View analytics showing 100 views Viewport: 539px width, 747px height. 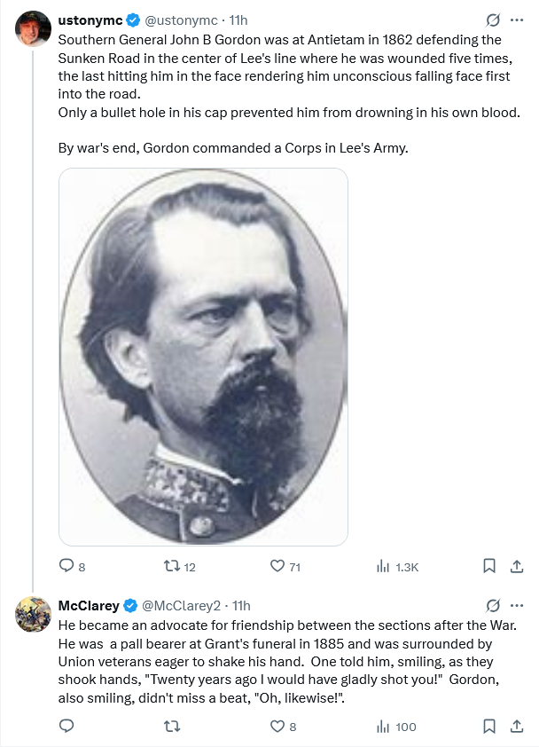pyautogui.click(x=396, y=727)
